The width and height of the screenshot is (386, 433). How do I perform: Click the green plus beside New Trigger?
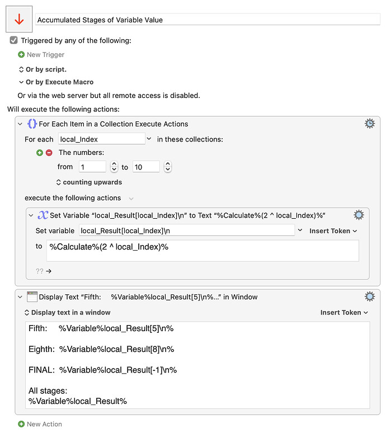tap(21, 55)
